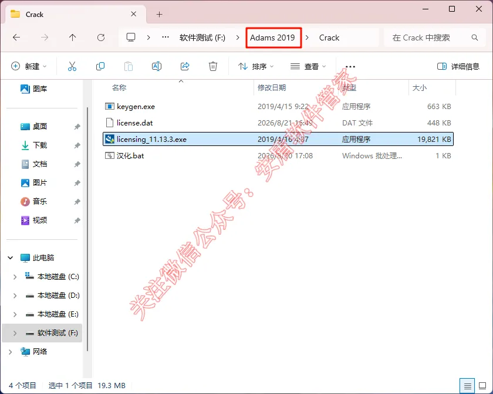Refresh the Crack folder view
This screenshot has width=493, height=394.
pyautogui.click(x=101, y=38)
